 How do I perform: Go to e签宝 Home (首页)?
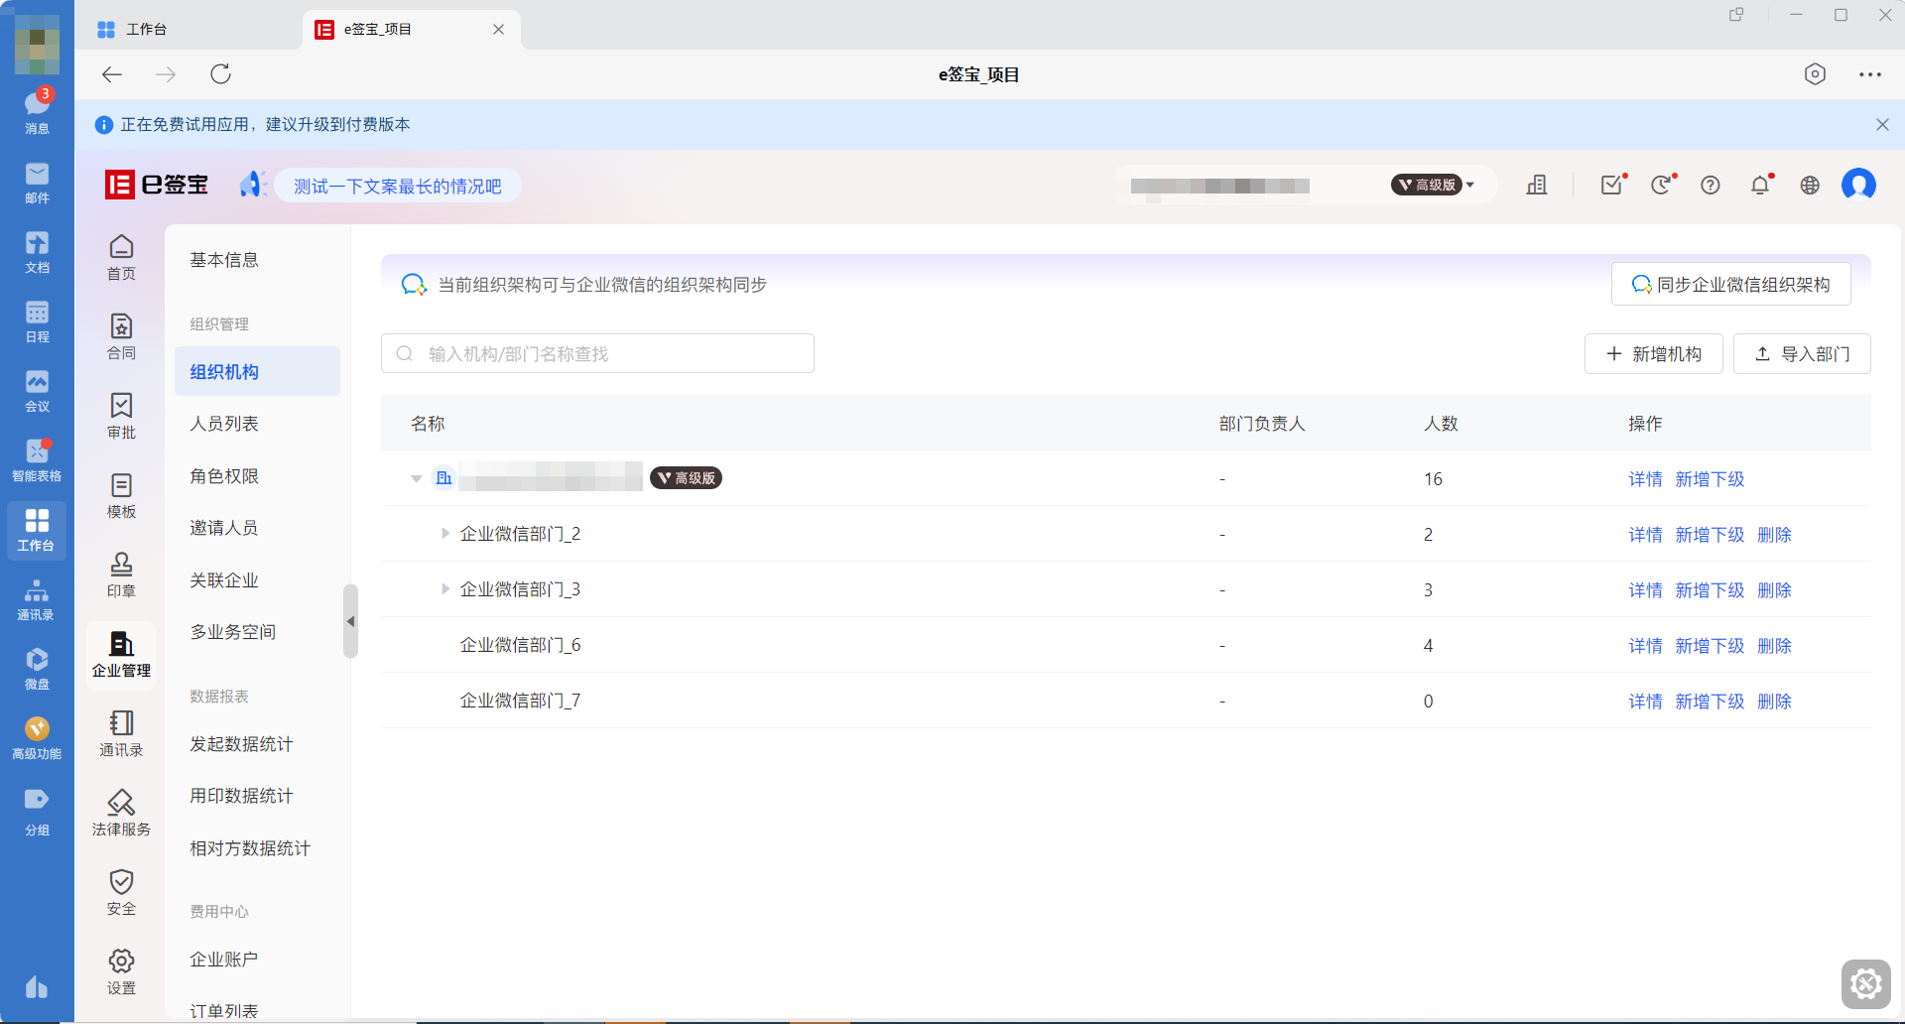click(x=121, y=256)
